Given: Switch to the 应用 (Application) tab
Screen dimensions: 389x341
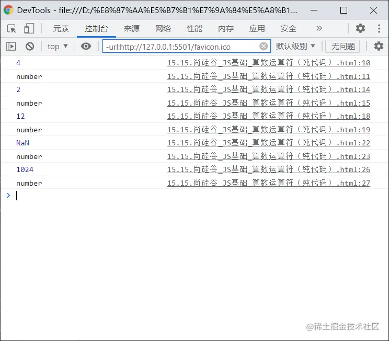Looking at the screenshot, I should pos(257,29).
